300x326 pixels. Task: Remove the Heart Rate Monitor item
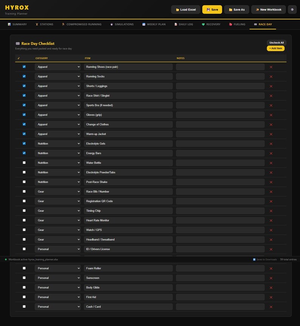(x=271, y=220)
